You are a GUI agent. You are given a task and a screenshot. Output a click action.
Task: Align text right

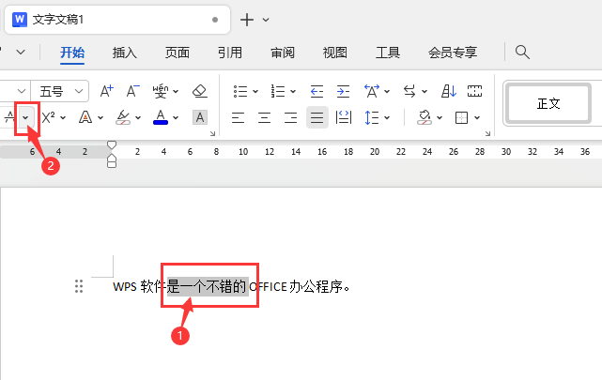click(290, 117)
